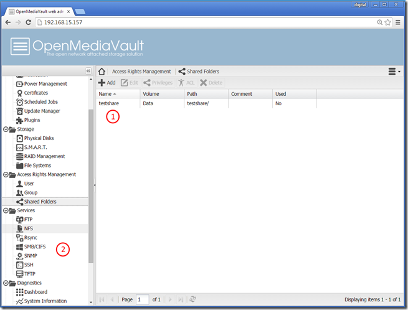Go to home via house icon
This screenshot has width=408, height=310.
point(102,71)
